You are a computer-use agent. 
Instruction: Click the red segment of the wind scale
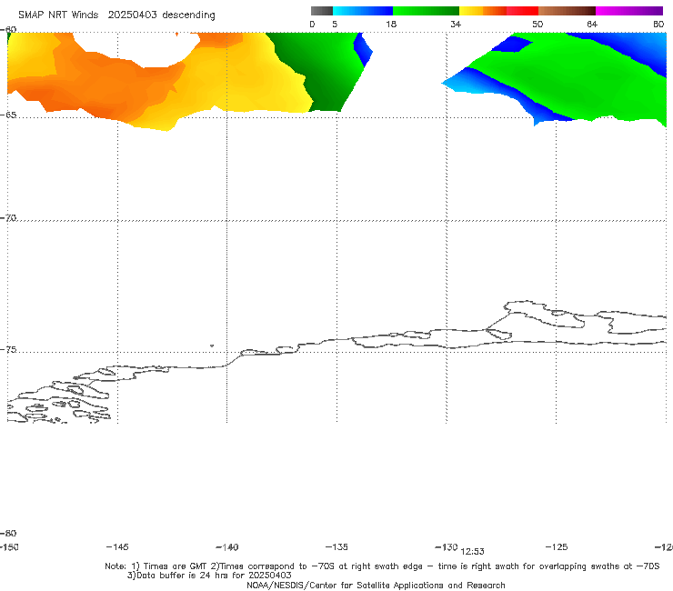coord(522,11)
